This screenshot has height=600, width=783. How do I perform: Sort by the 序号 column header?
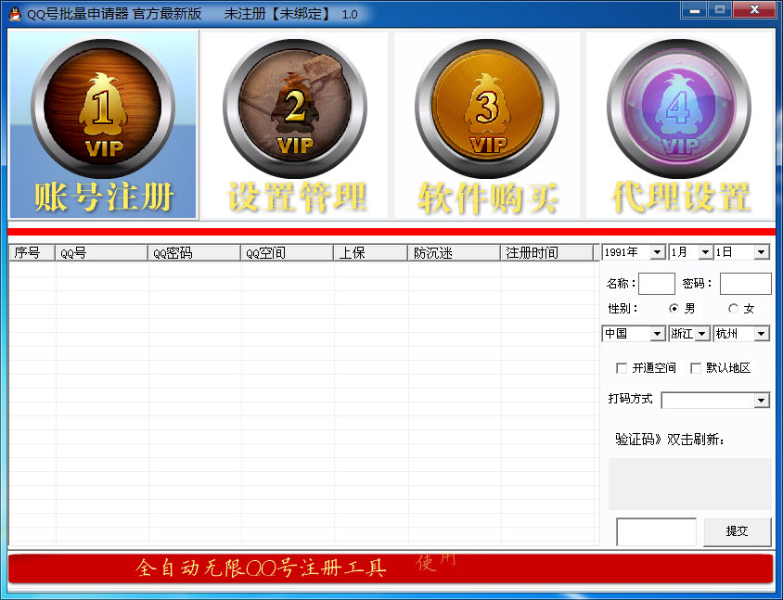32,253
